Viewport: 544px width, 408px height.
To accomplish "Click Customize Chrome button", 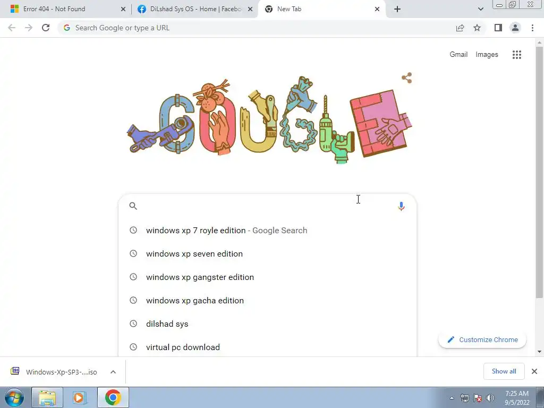I will [x=482, y=339].
